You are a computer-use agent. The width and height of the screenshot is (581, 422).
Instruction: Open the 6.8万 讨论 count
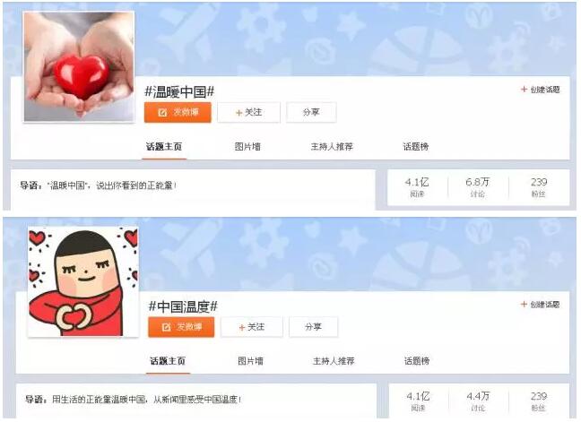[478, 187]
